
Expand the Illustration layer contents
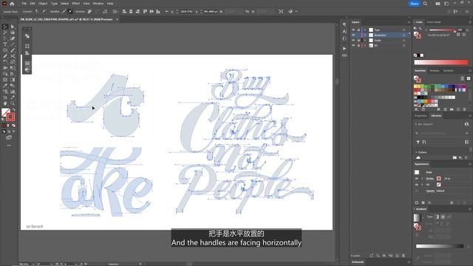pos(365,35)
